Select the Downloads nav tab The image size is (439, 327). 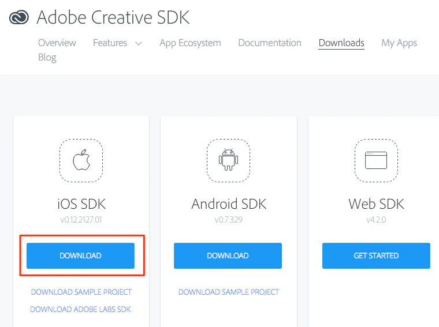pos(341,43)
